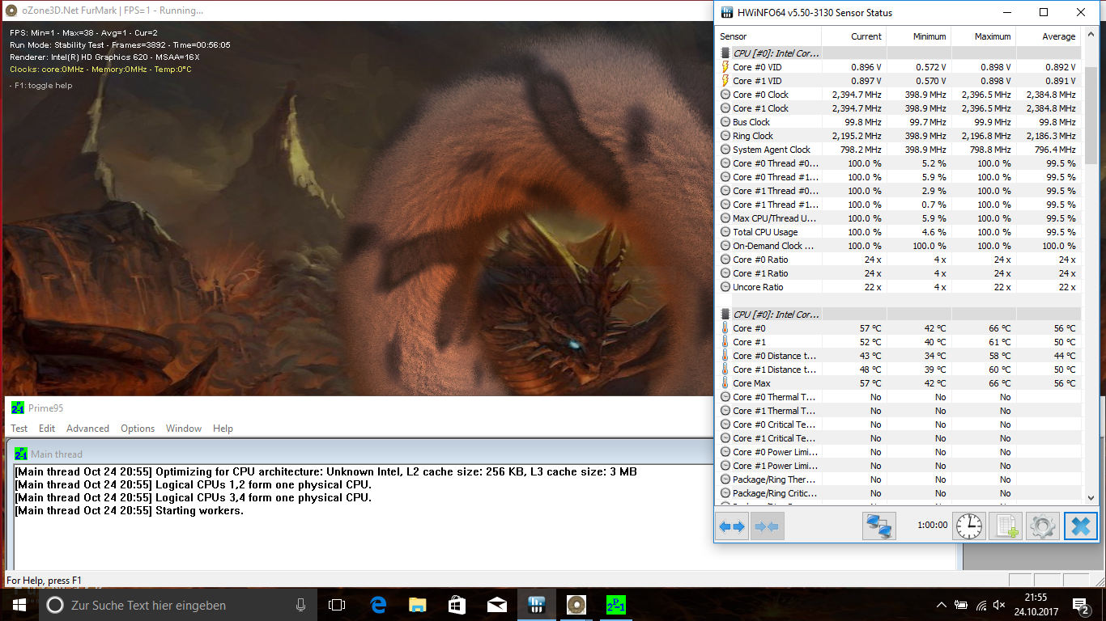Click the Maximum column header
The height and width of the screenshot is (621, 1106).
coord(983,36)
